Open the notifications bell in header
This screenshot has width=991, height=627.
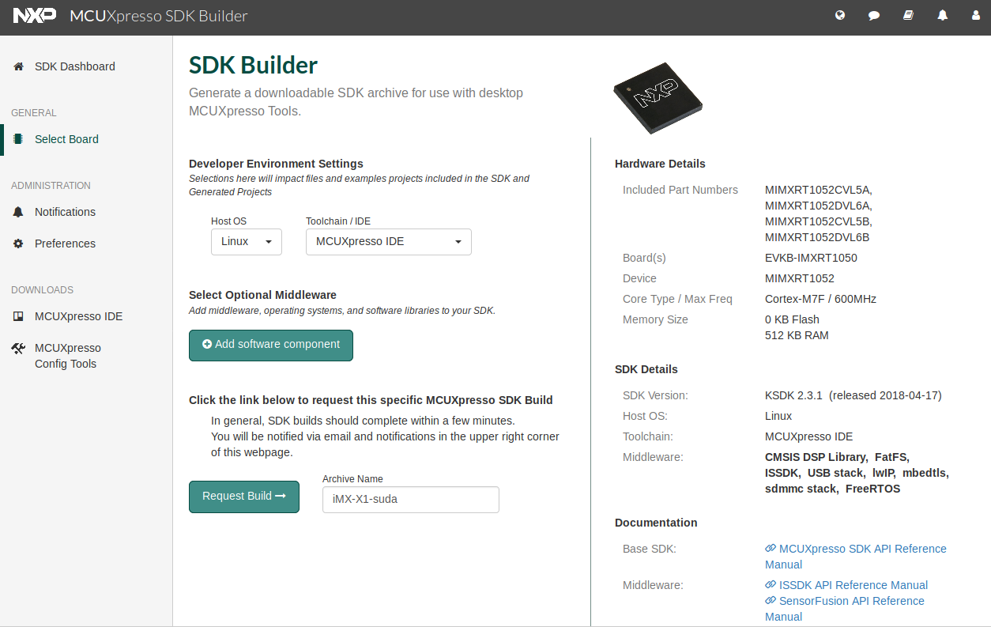click(943, 15)
